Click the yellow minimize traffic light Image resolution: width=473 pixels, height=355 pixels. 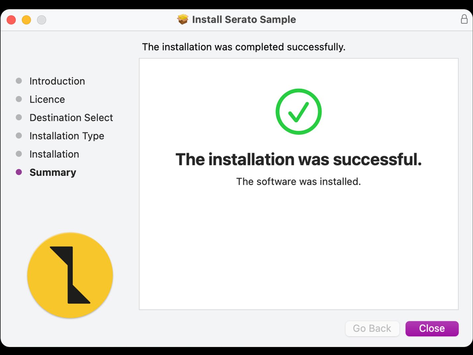point(26,20)
